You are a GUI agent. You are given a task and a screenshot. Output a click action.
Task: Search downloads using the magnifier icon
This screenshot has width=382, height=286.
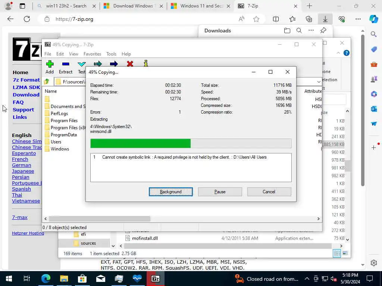coord(299,31)
